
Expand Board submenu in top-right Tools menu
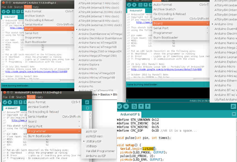point(181,23)
